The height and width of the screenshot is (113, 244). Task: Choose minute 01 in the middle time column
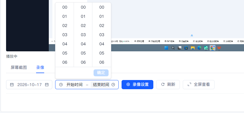[83, 16]
